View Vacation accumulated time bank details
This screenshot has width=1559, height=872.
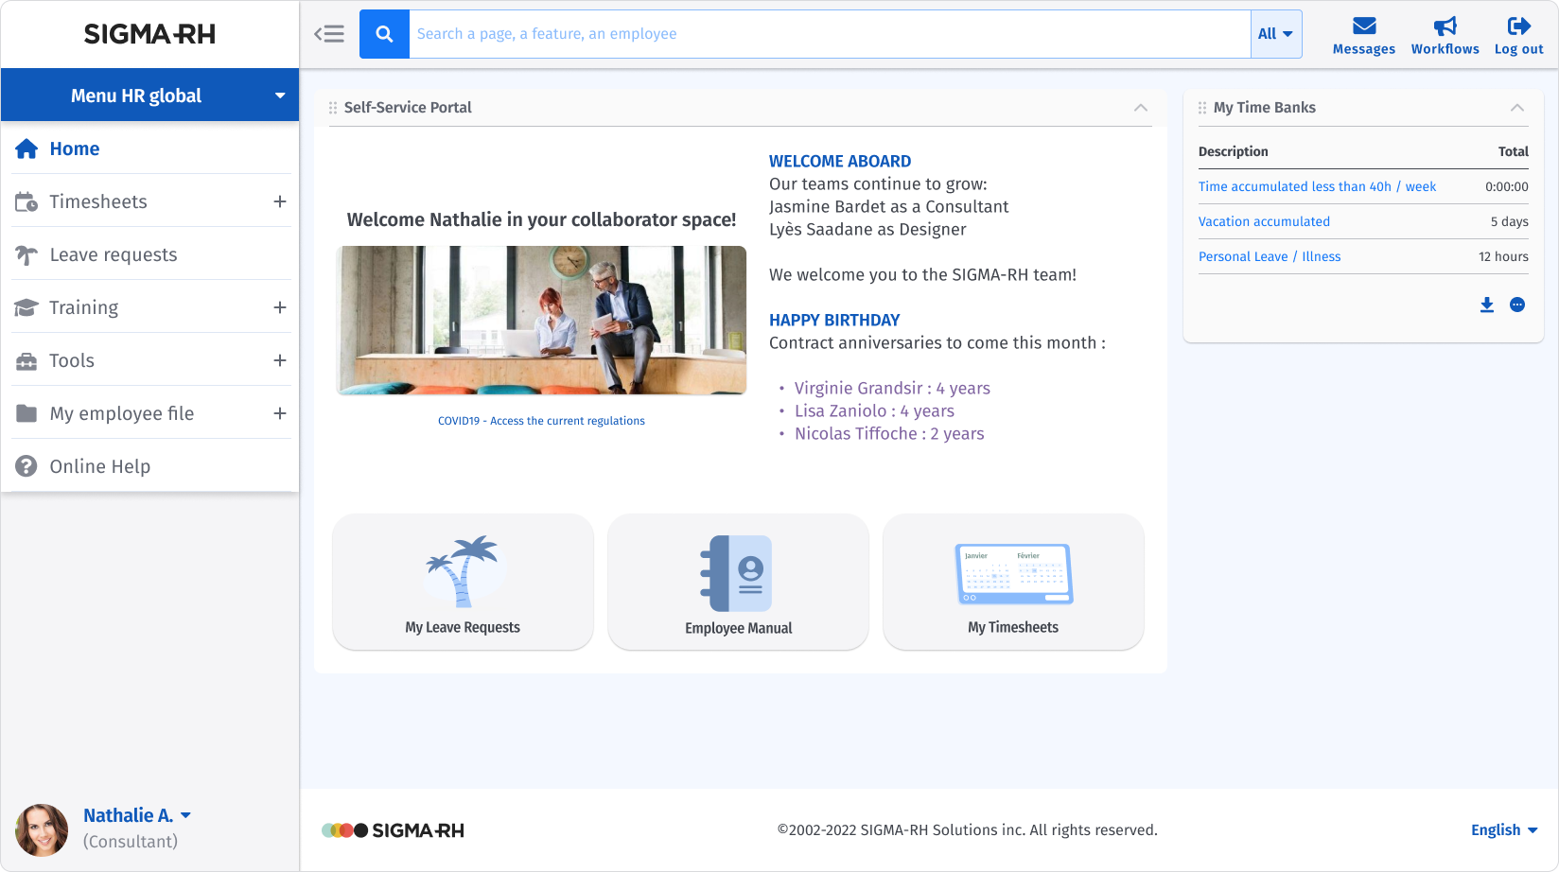tap(1264, 220)
